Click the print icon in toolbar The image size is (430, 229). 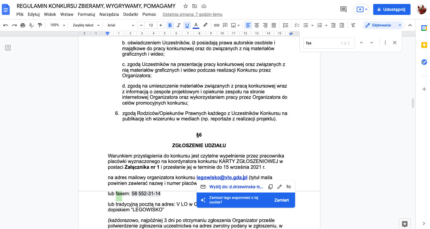coord(23,25)
